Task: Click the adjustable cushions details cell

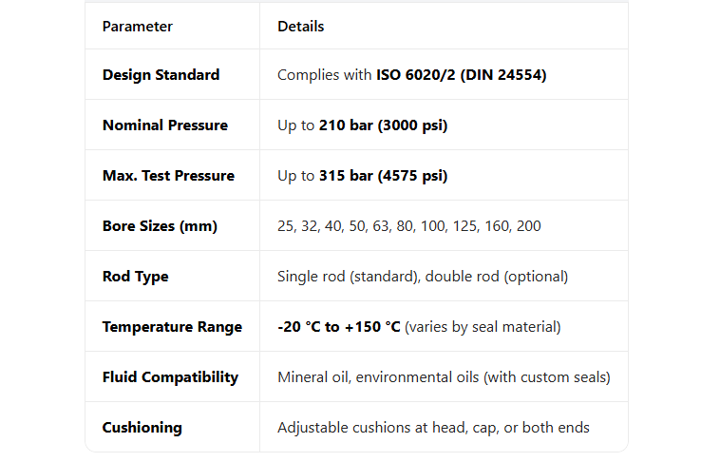Action: coord(433,428)
